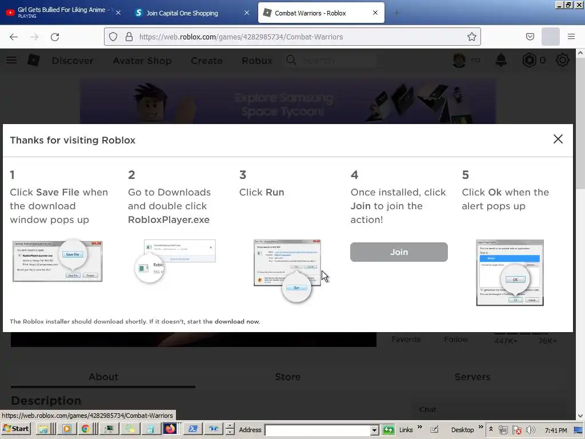Bookmark this page with the star icon
Viewport: 585px width, 439px height.
coord(471,37)
